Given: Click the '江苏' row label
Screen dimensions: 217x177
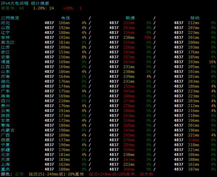Looking at the screenshot, I should coord(5,47).
